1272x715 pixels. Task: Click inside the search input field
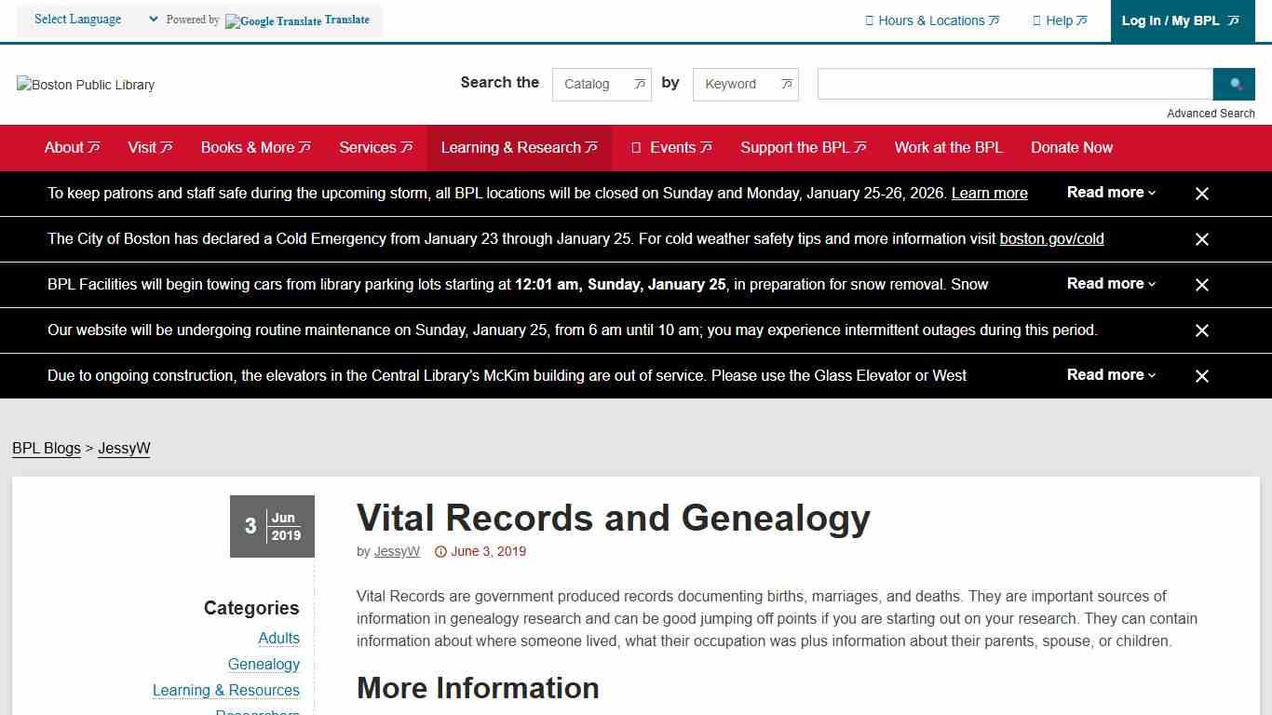tap(1013, 84)
